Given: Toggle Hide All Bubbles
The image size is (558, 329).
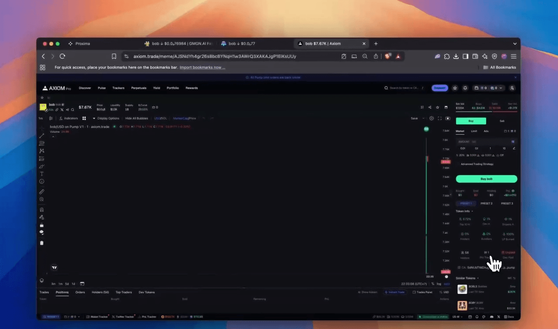Looking at the screenshot, I should pos(137,118).
